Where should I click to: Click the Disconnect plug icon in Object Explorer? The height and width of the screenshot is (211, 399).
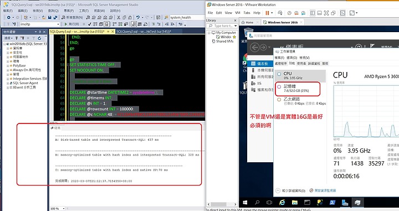tap(22, 38)
